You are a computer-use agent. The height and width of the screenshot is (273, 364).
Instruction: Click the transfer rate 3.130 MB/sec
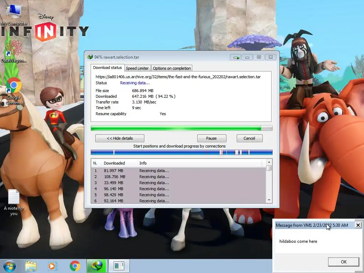[x=144, y=102]
